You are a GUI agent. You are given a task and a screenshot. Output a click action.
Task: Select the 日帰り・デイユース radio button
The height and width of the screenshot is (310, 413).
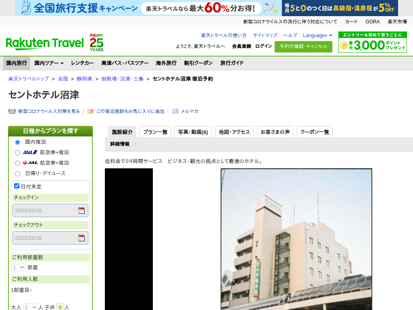(17, 174)
